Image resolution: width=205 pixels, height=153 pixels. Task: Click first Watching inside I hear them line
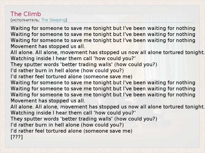point(73,58)
